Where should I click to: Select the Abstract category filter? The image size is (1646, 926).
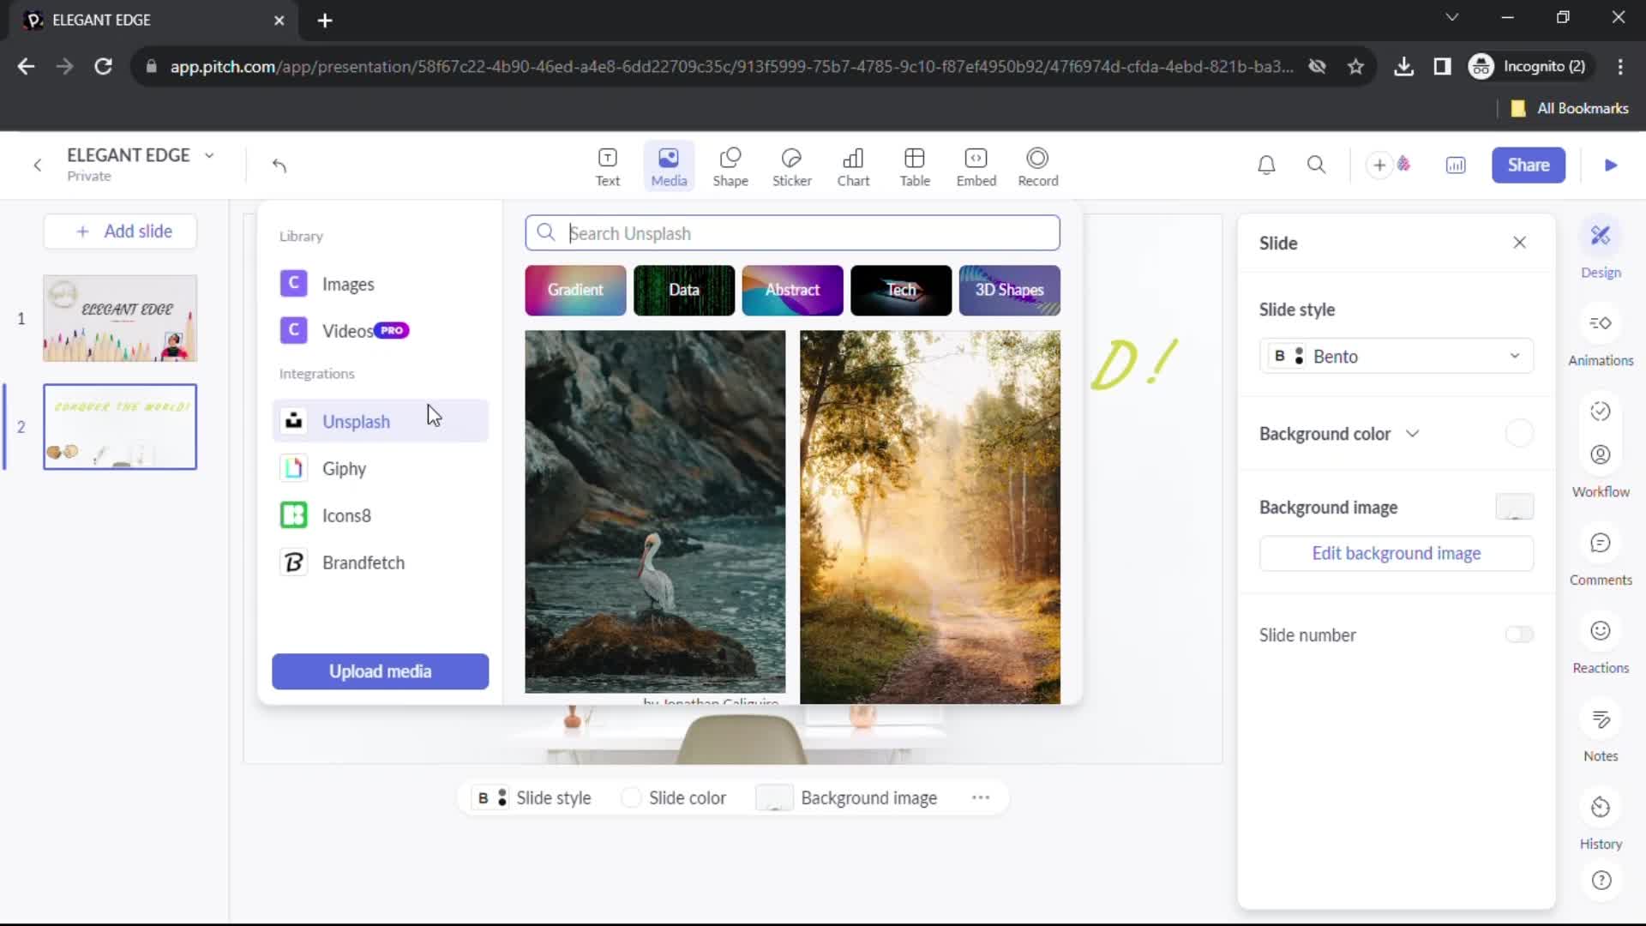point(792,290)
